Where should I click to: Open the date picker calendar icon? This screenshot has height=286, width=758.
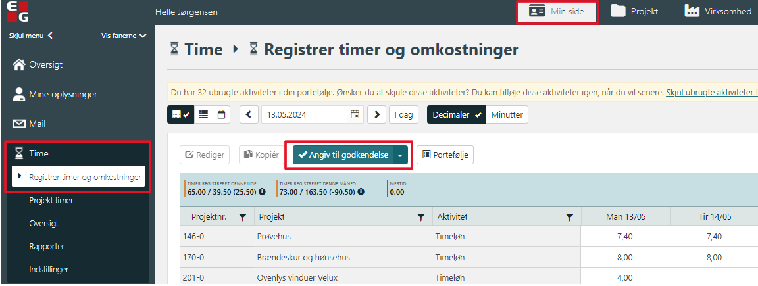click(x=355, y=114)
